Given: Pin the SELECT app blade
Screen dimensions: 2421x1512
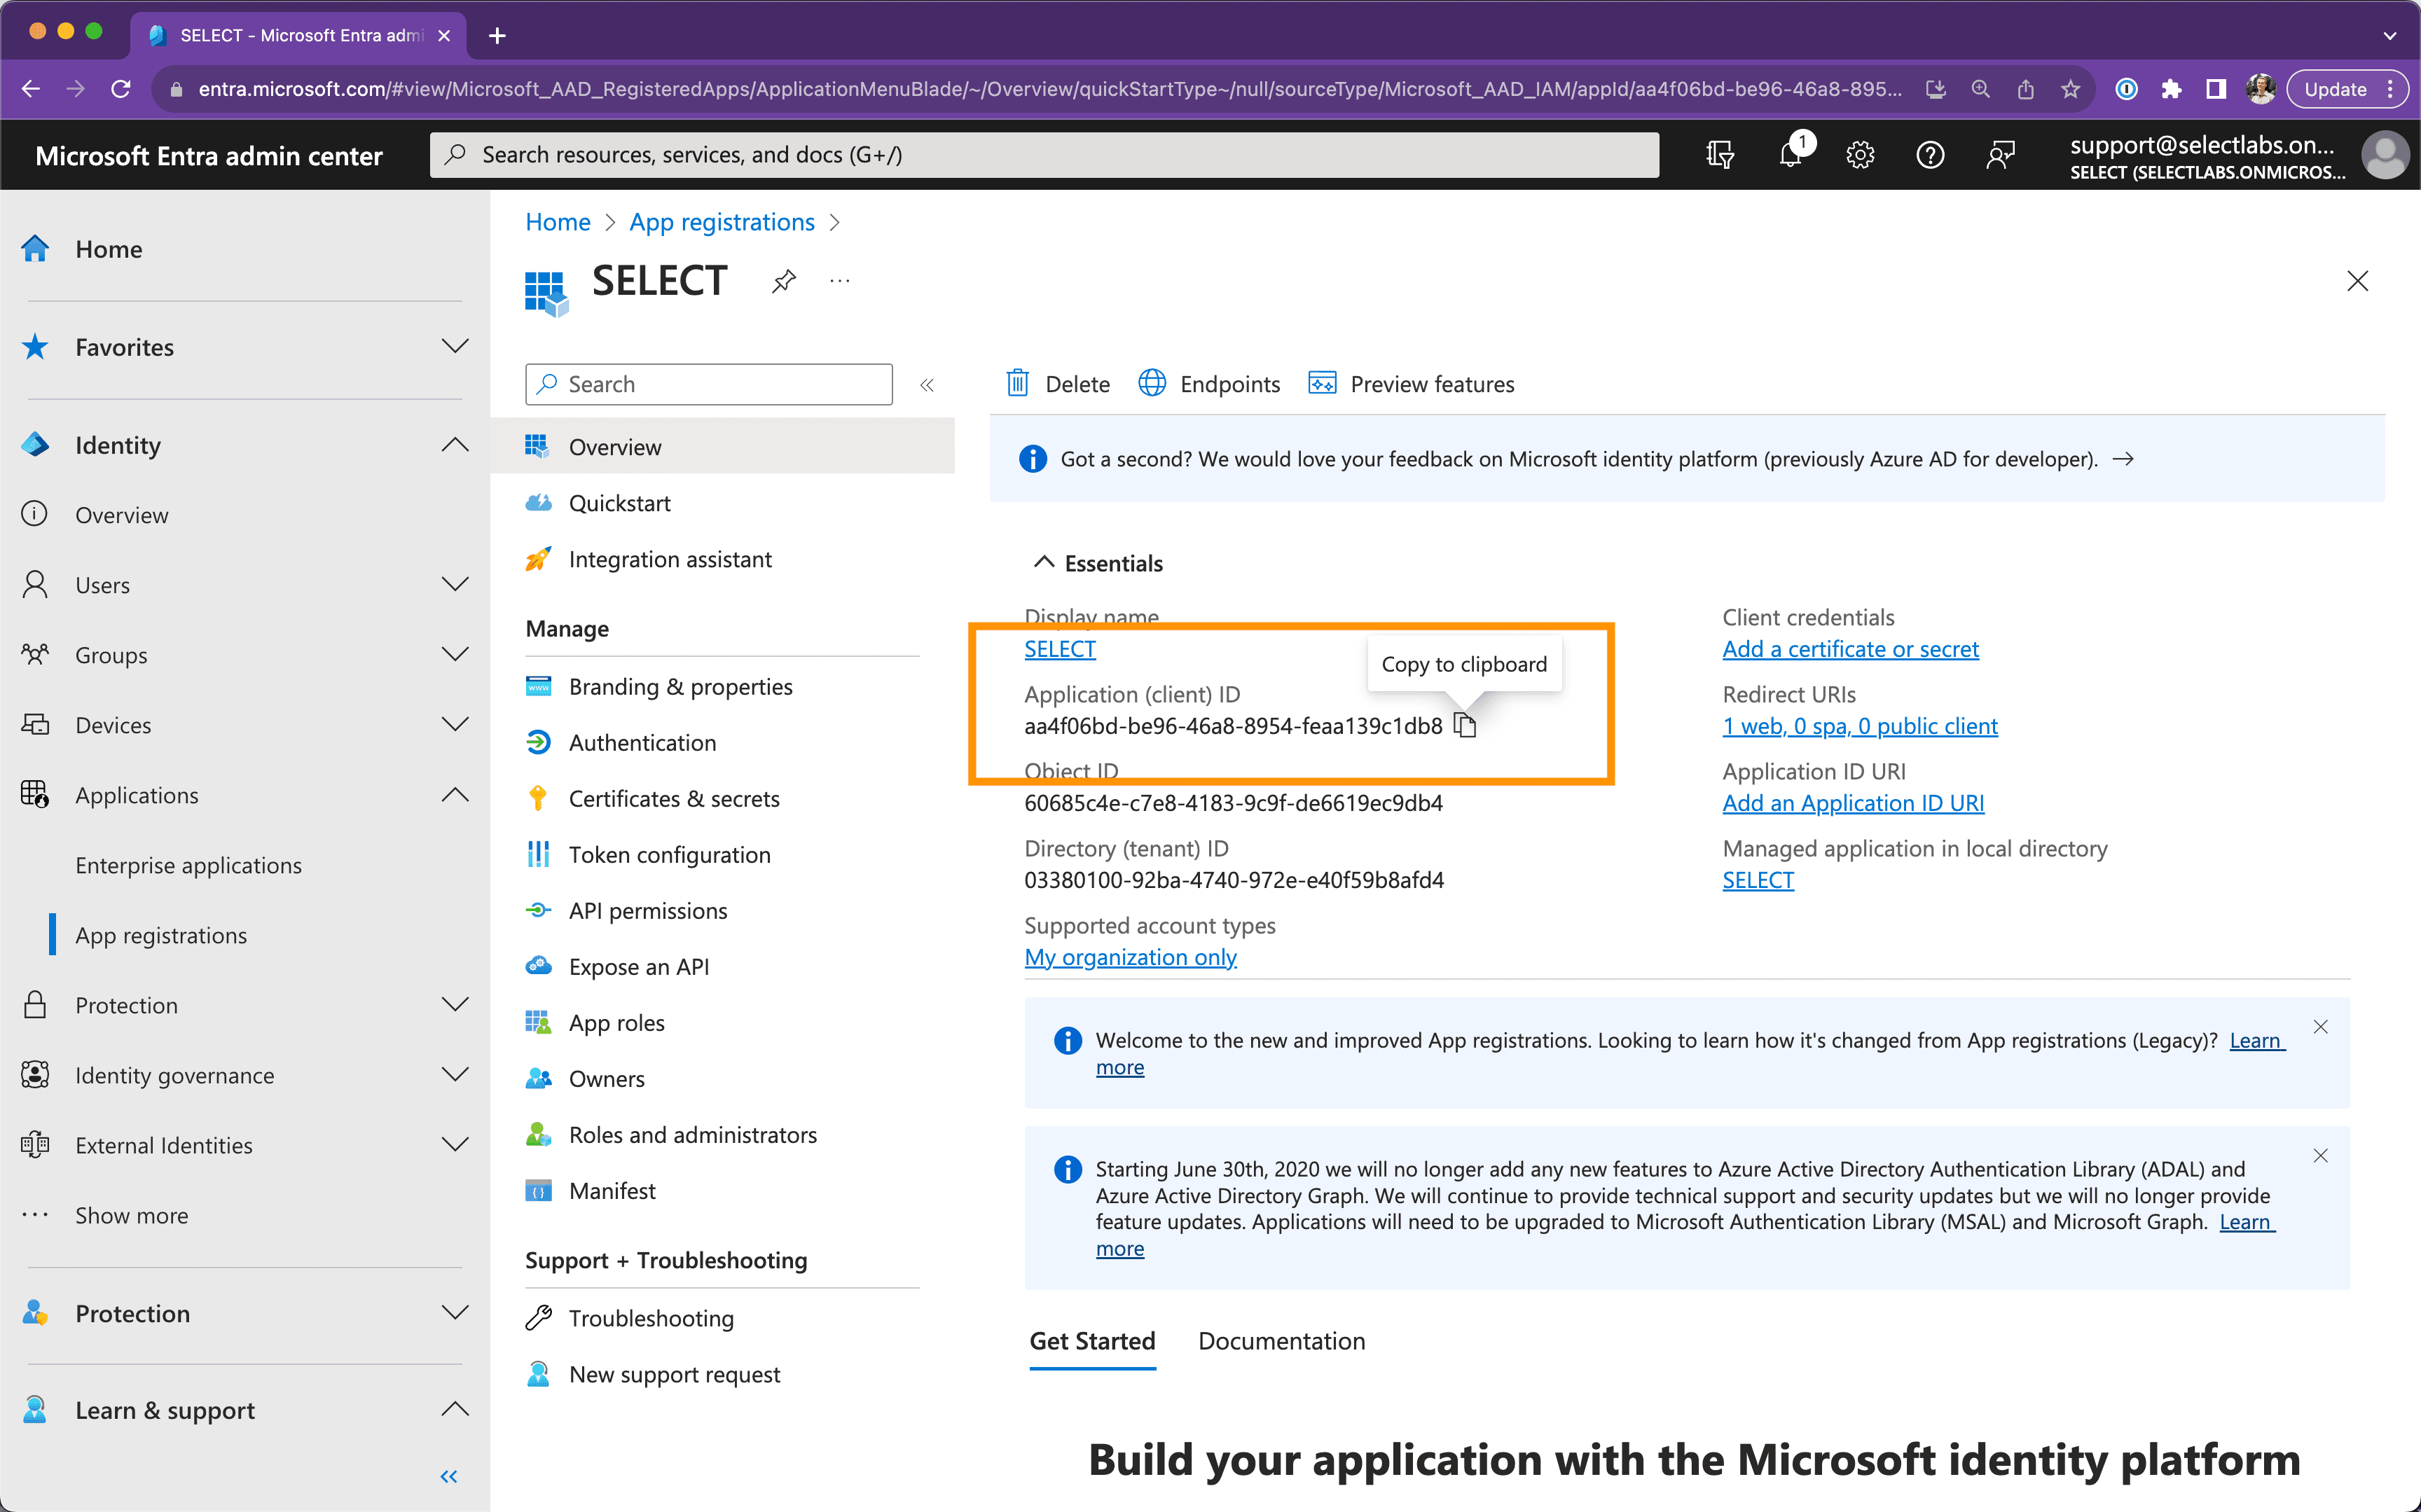Looking at the screenshot, I should click(x=784, y=281).
